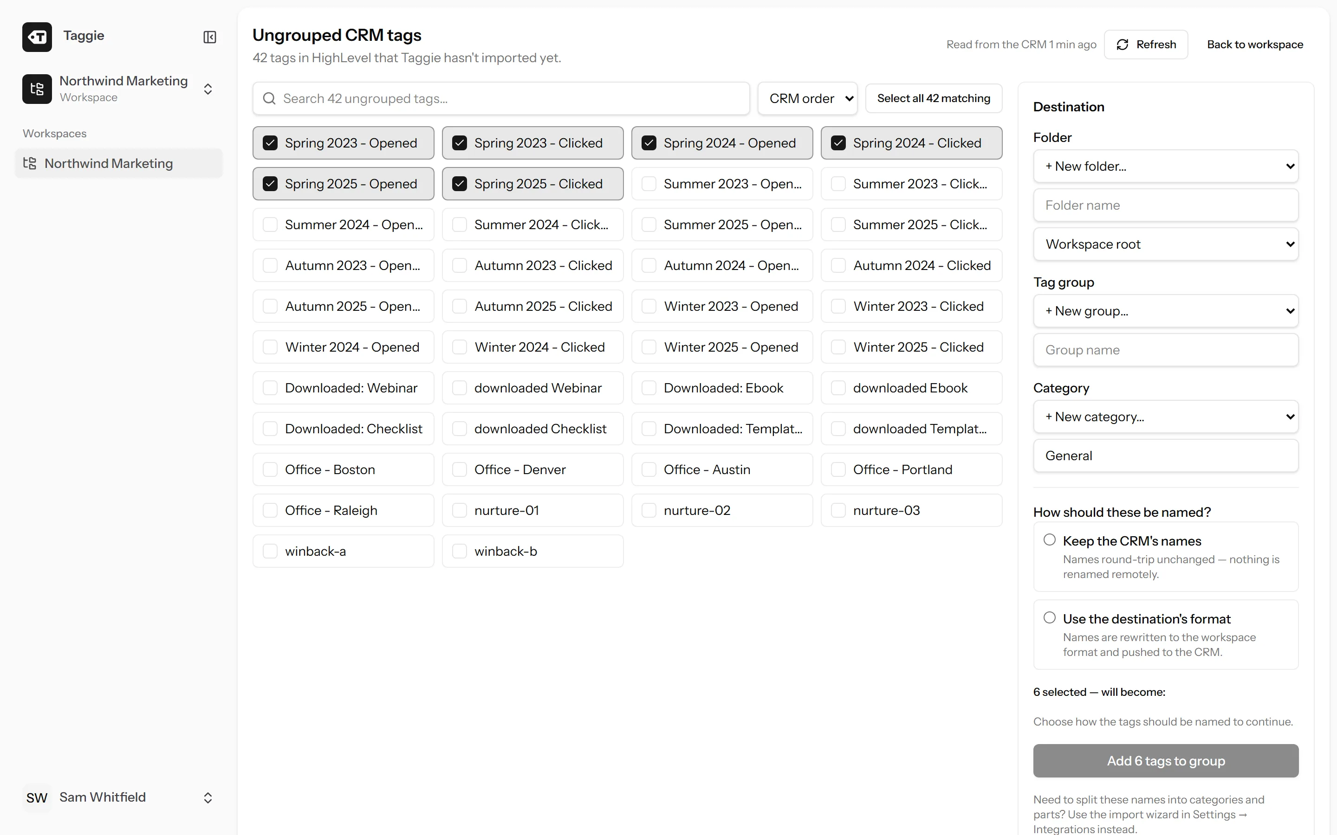
Task: Select Keep the CRM's names option
Action: tap(1049, 540)
